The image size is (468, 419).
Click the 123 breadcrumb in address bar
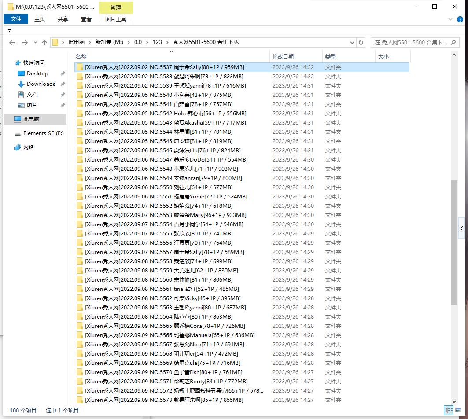pos(157,42)
